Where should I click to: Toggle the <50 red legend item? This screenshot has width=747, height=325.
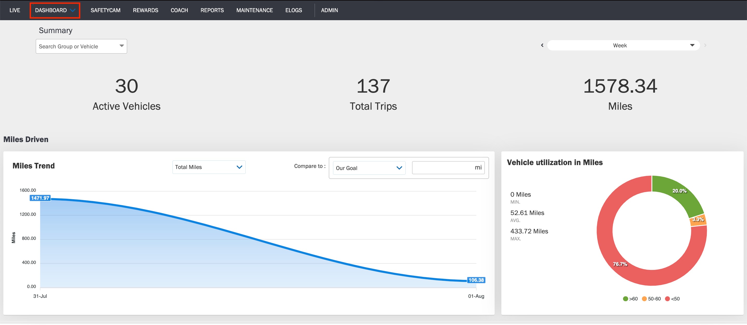point(672,299)
